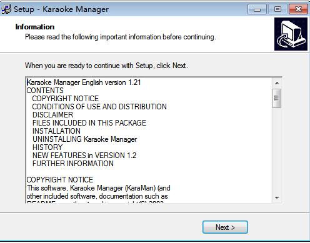Image resolution: width=310 pixels, height=243 pixels.
Task: Minimize the Karaoke Manager setup window
Action: pyautogui.click(x=257, y=9)
